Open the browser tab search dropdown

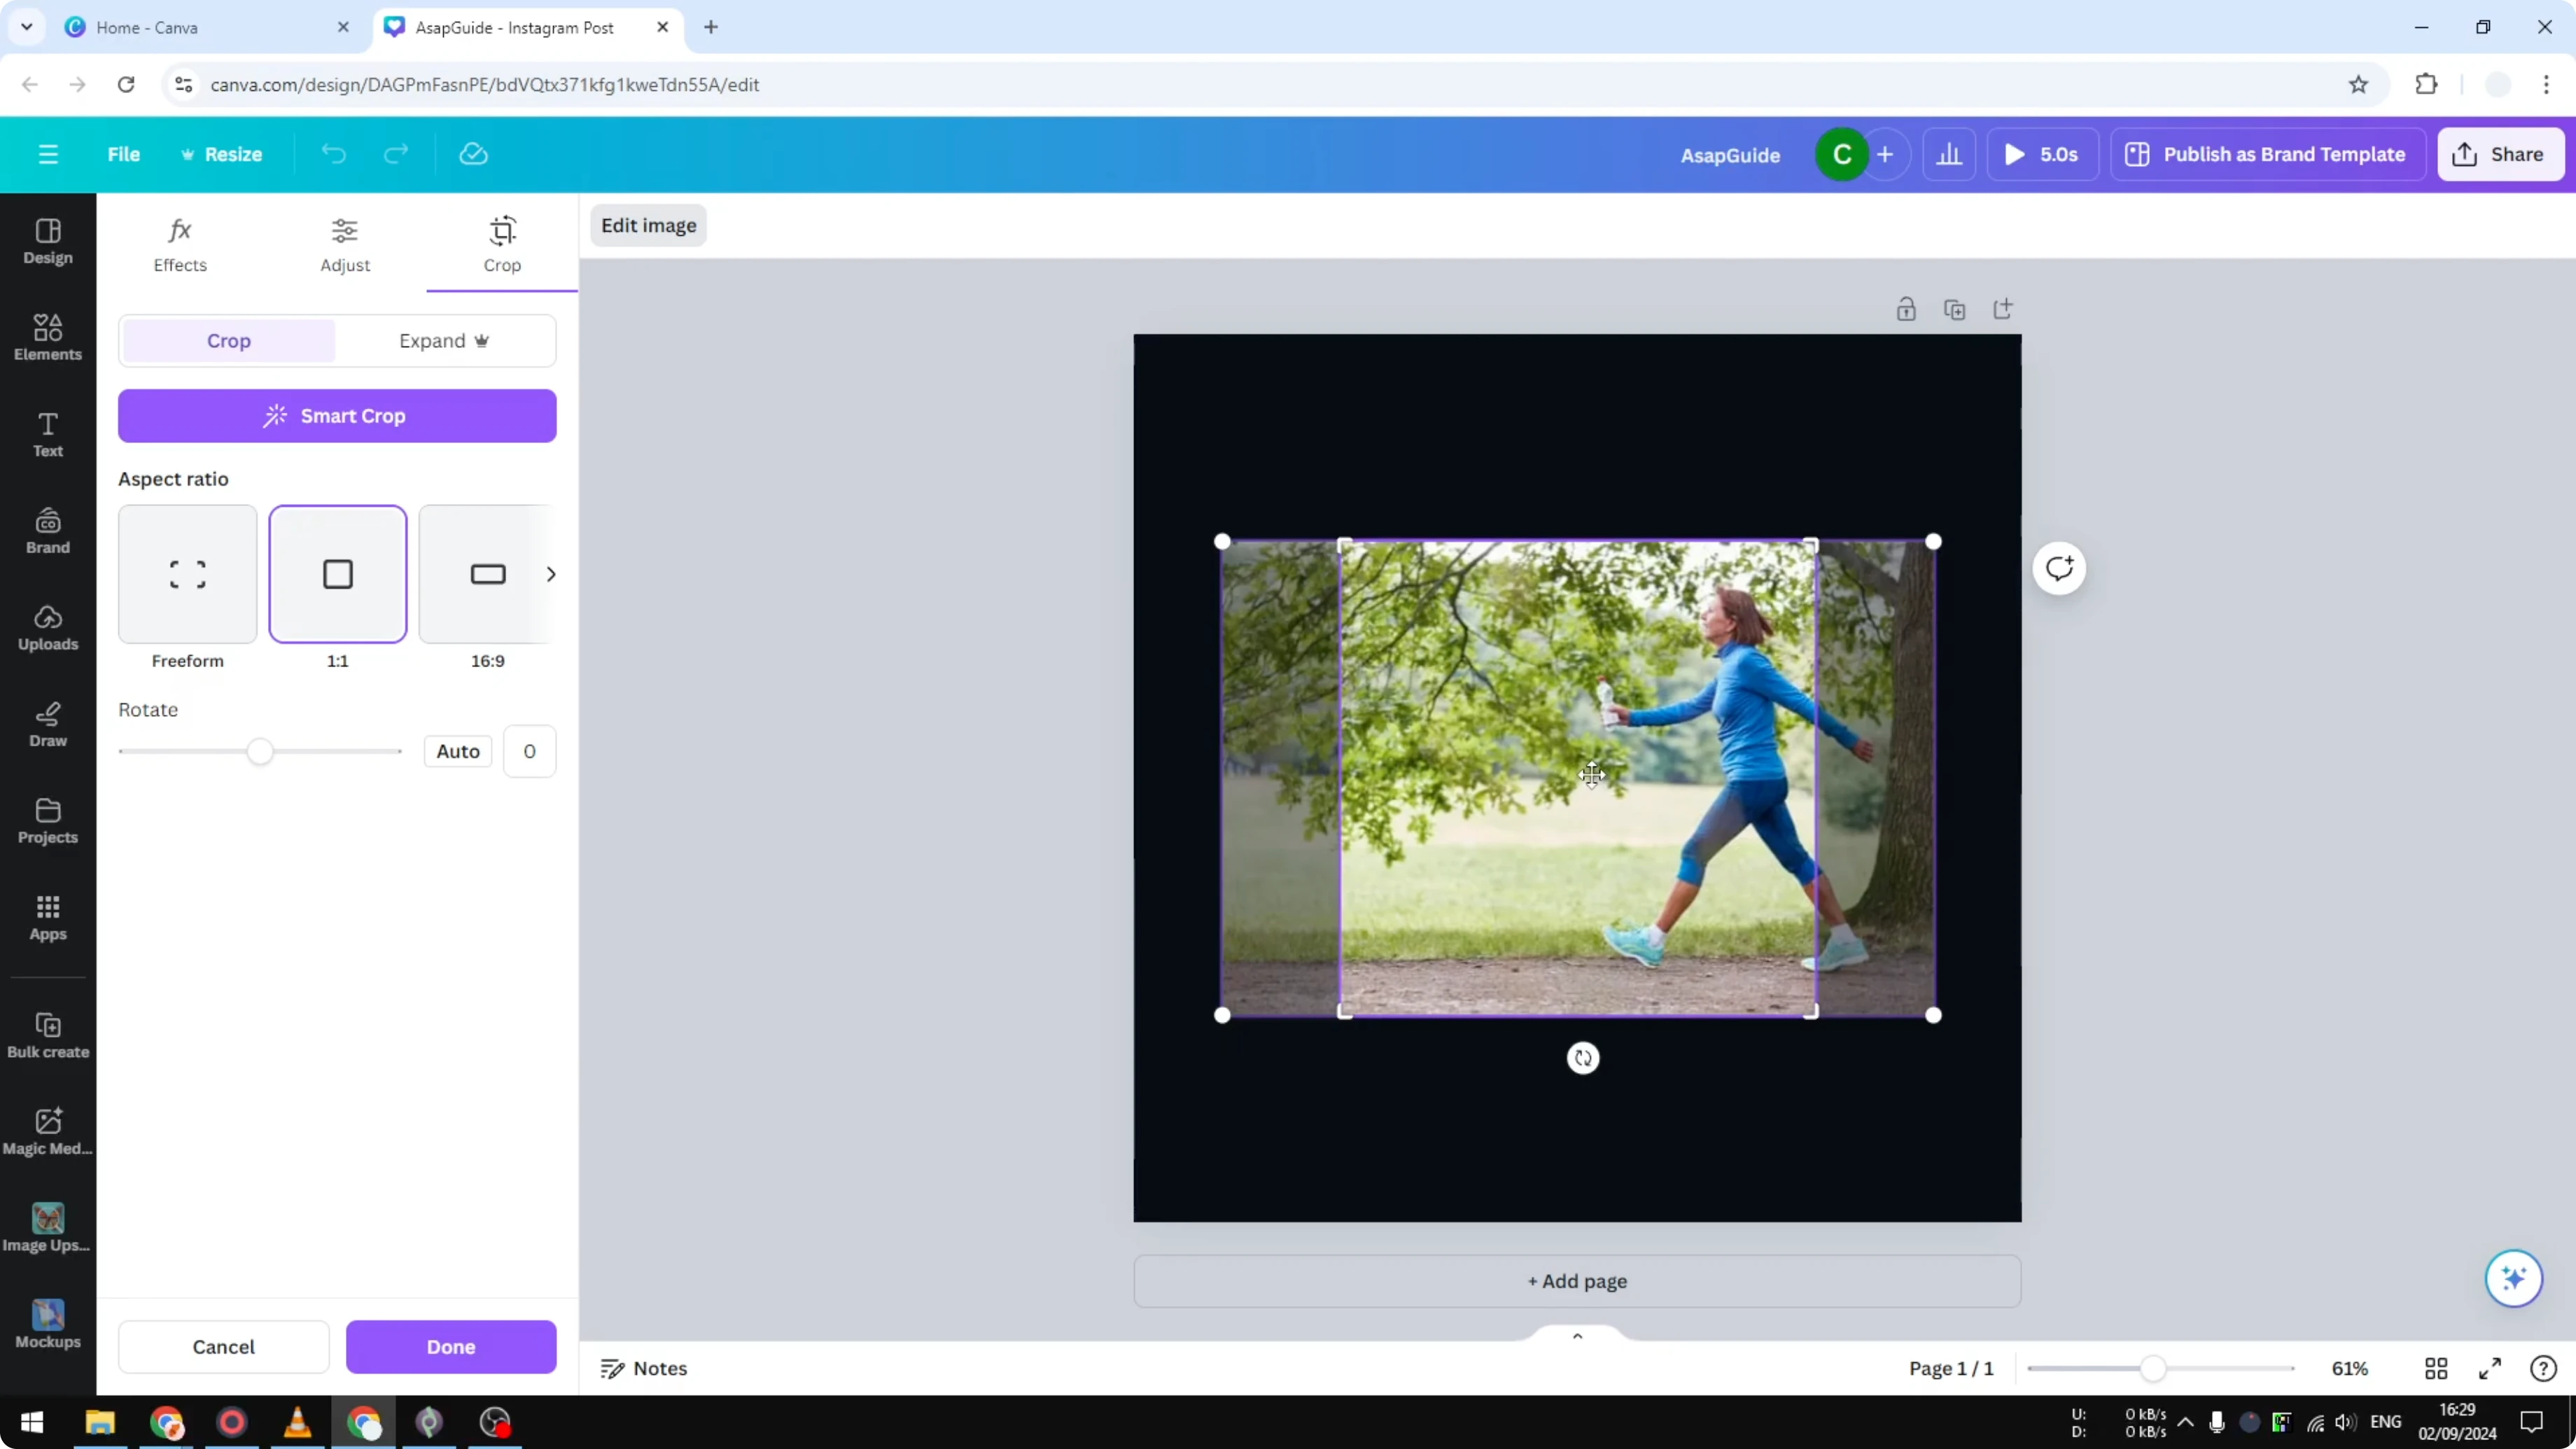click(27, 27)
